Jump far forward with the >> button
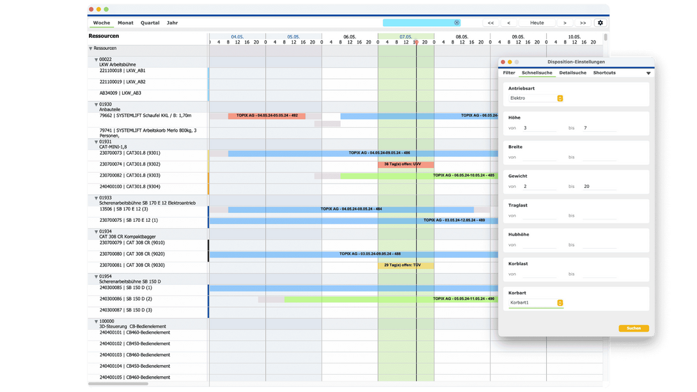Viewport: 697px width, 392px height. click(x=583, y=23)
